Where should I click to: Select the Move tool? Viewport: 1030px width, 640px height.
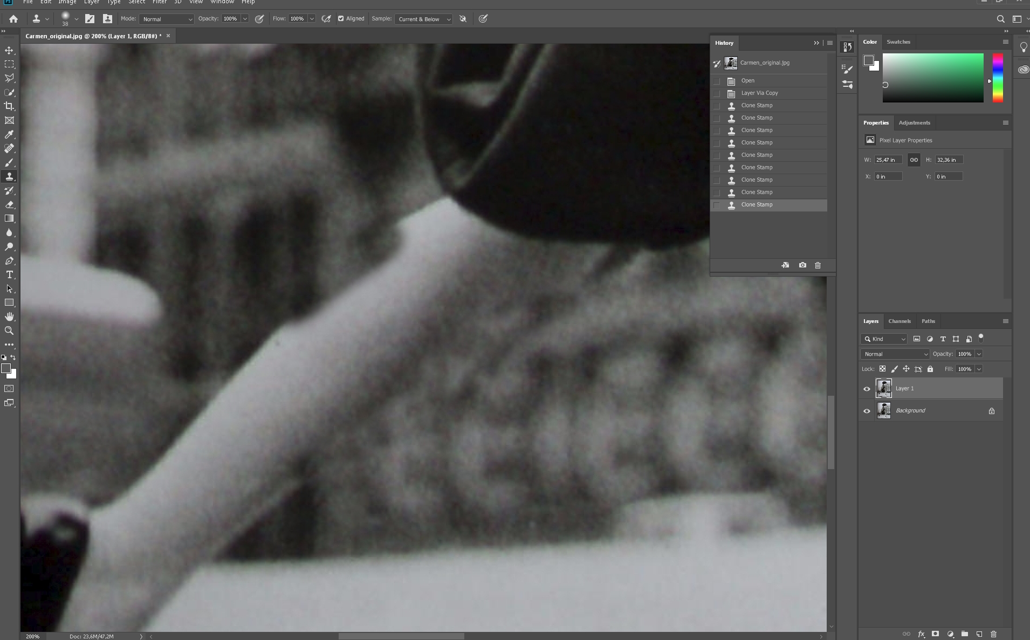(x=9, y=50)
